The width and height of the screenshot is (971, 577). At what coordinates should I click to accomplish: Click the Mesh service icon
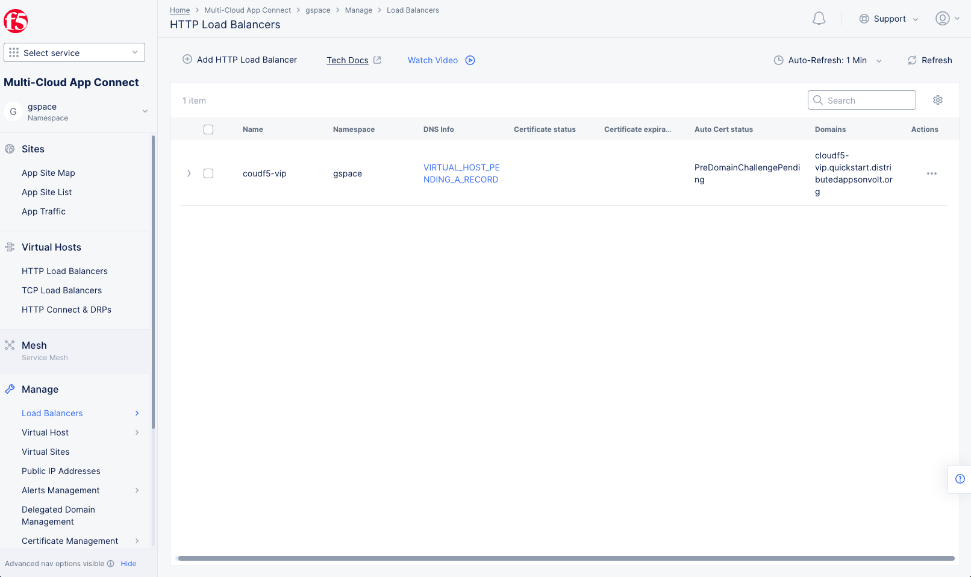[x=9, y=345]
